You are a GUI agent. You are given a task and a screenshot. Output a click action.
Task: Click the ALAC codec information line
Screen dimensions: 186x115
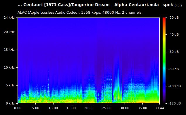[x=79, y=13]
